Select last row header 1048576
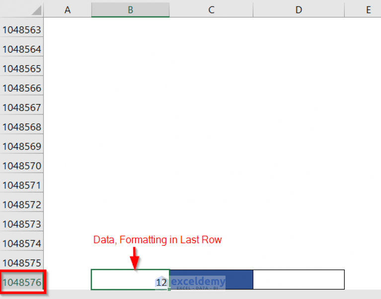The image size is (381, 299). click(22, 282)
